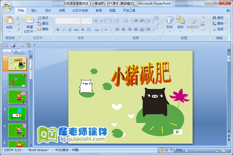
Task: Toggle Underline formatting
Action: [70, 30]
